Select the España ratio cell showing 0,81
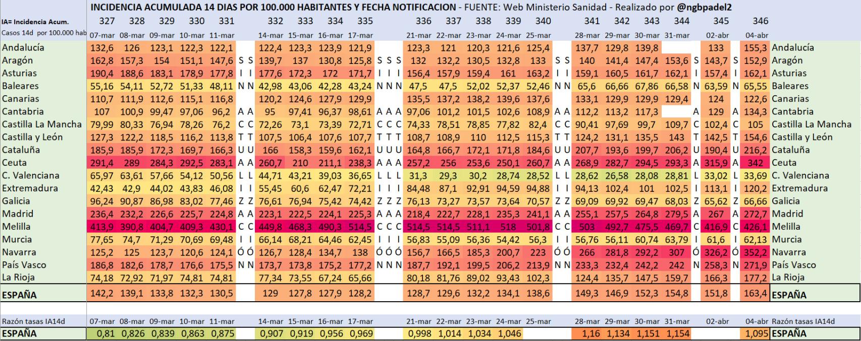 coord(105,333)
